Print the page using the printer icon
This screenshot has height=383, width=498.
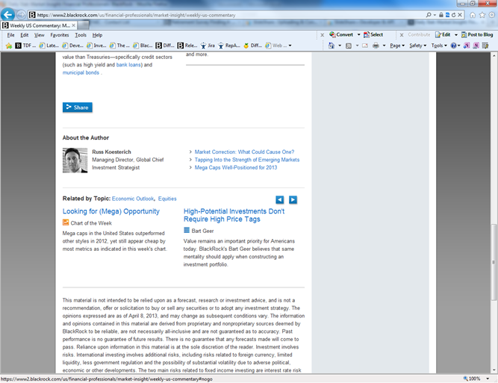point(376,46)
